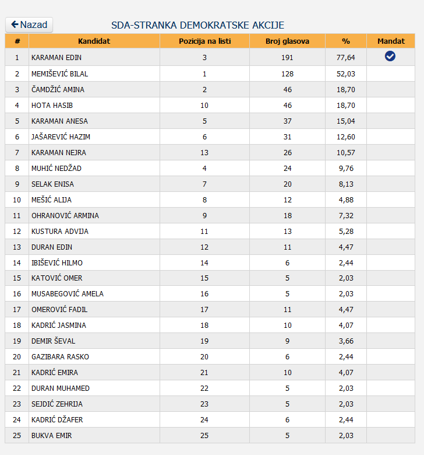This screenshot has width=424, height=455.
Task: Click the MUSABEGOVIĆ AMELA entry
Action: (67, 293)
